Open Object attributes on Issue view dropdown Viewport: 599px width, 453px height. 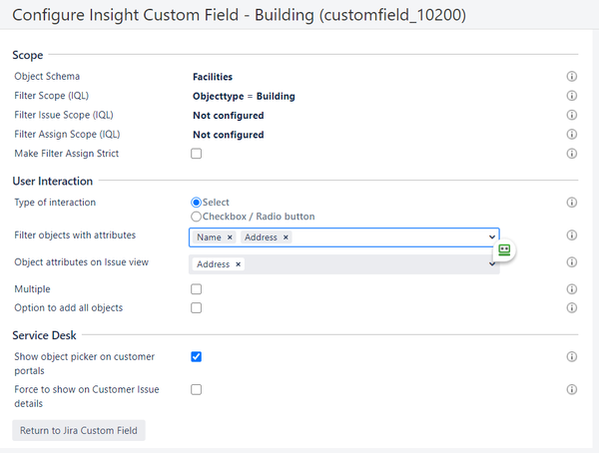pos(492,264)
